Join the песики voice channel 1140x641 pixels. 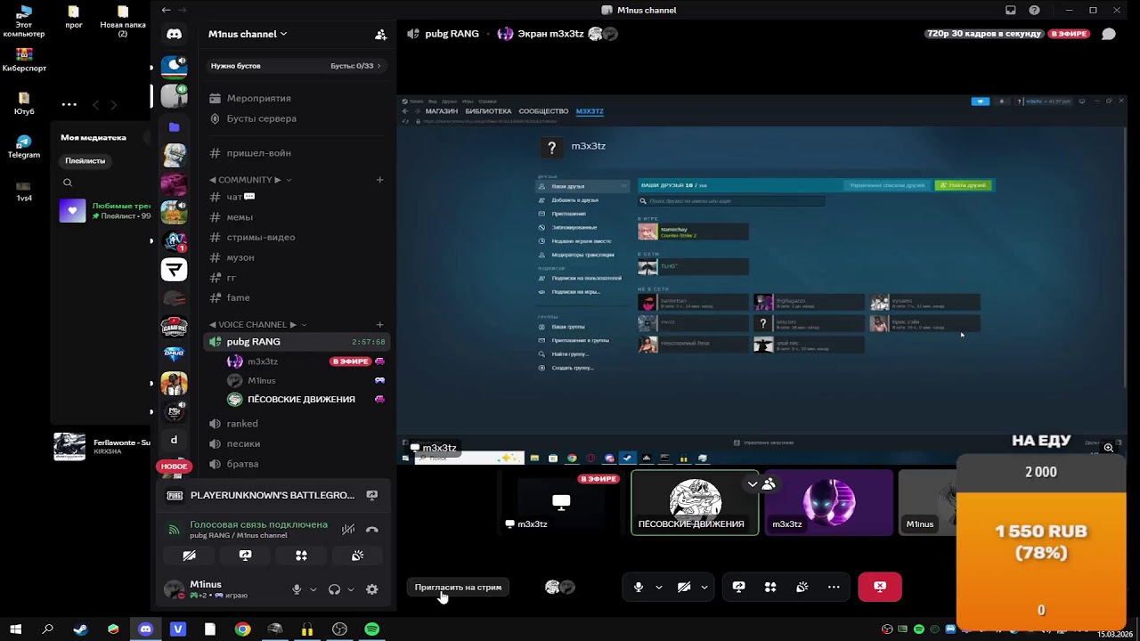297,444
